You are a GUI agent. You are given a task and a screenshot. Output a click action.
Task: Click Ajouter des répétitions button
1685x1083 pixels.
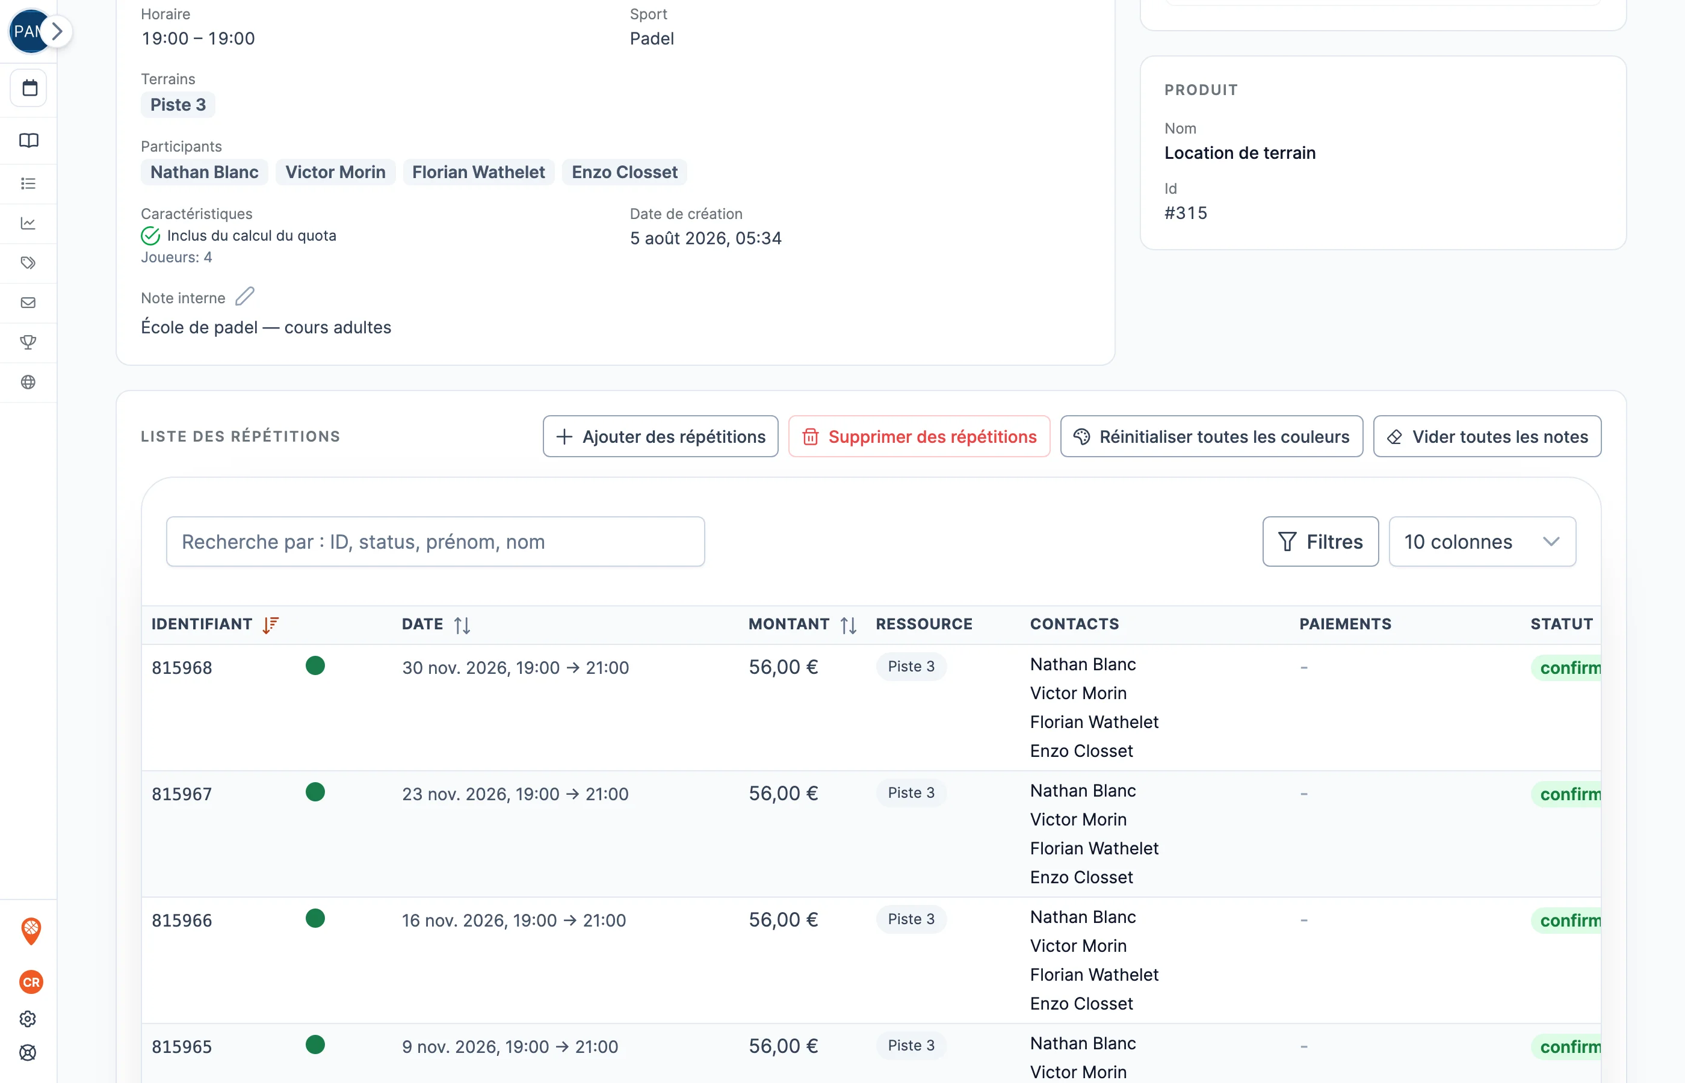pos(660,437)
